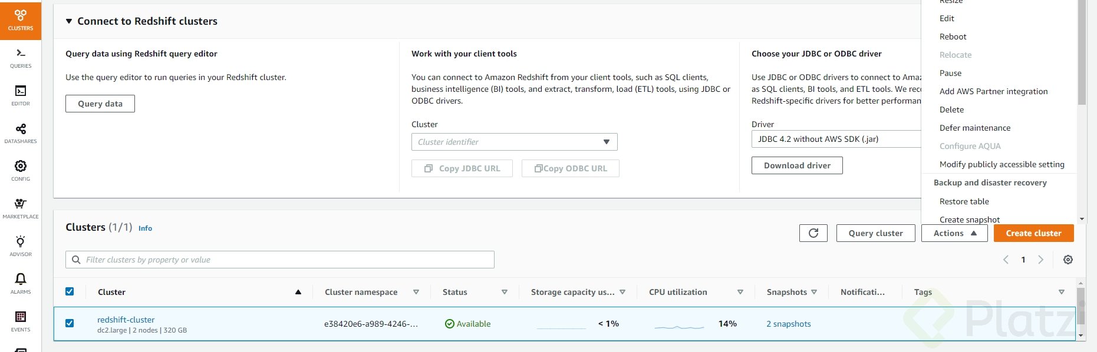The width and height of the screenshot is (1097, 352).
Task: Go to Datashares in the sidebar
Action: (x=21, y=133)
